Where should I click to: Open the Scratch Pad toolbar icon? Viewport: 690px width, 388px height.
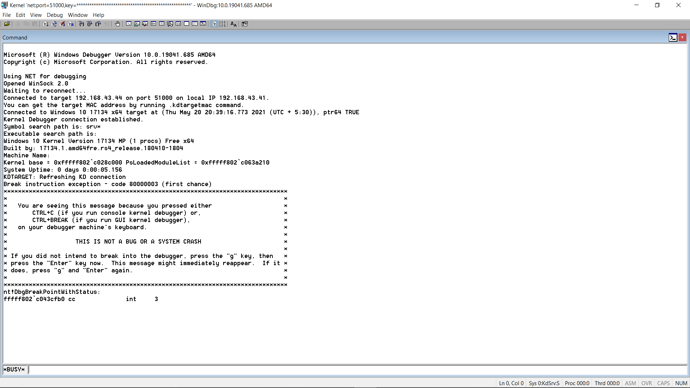187,24
